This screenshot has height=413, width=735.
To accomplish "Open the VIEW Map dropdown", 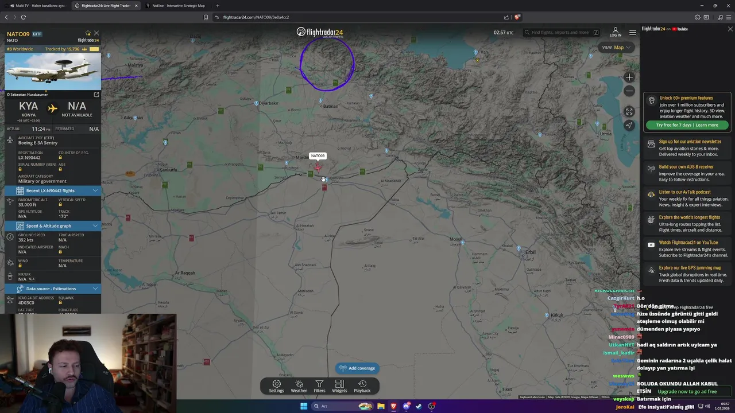I will point(616,48).
